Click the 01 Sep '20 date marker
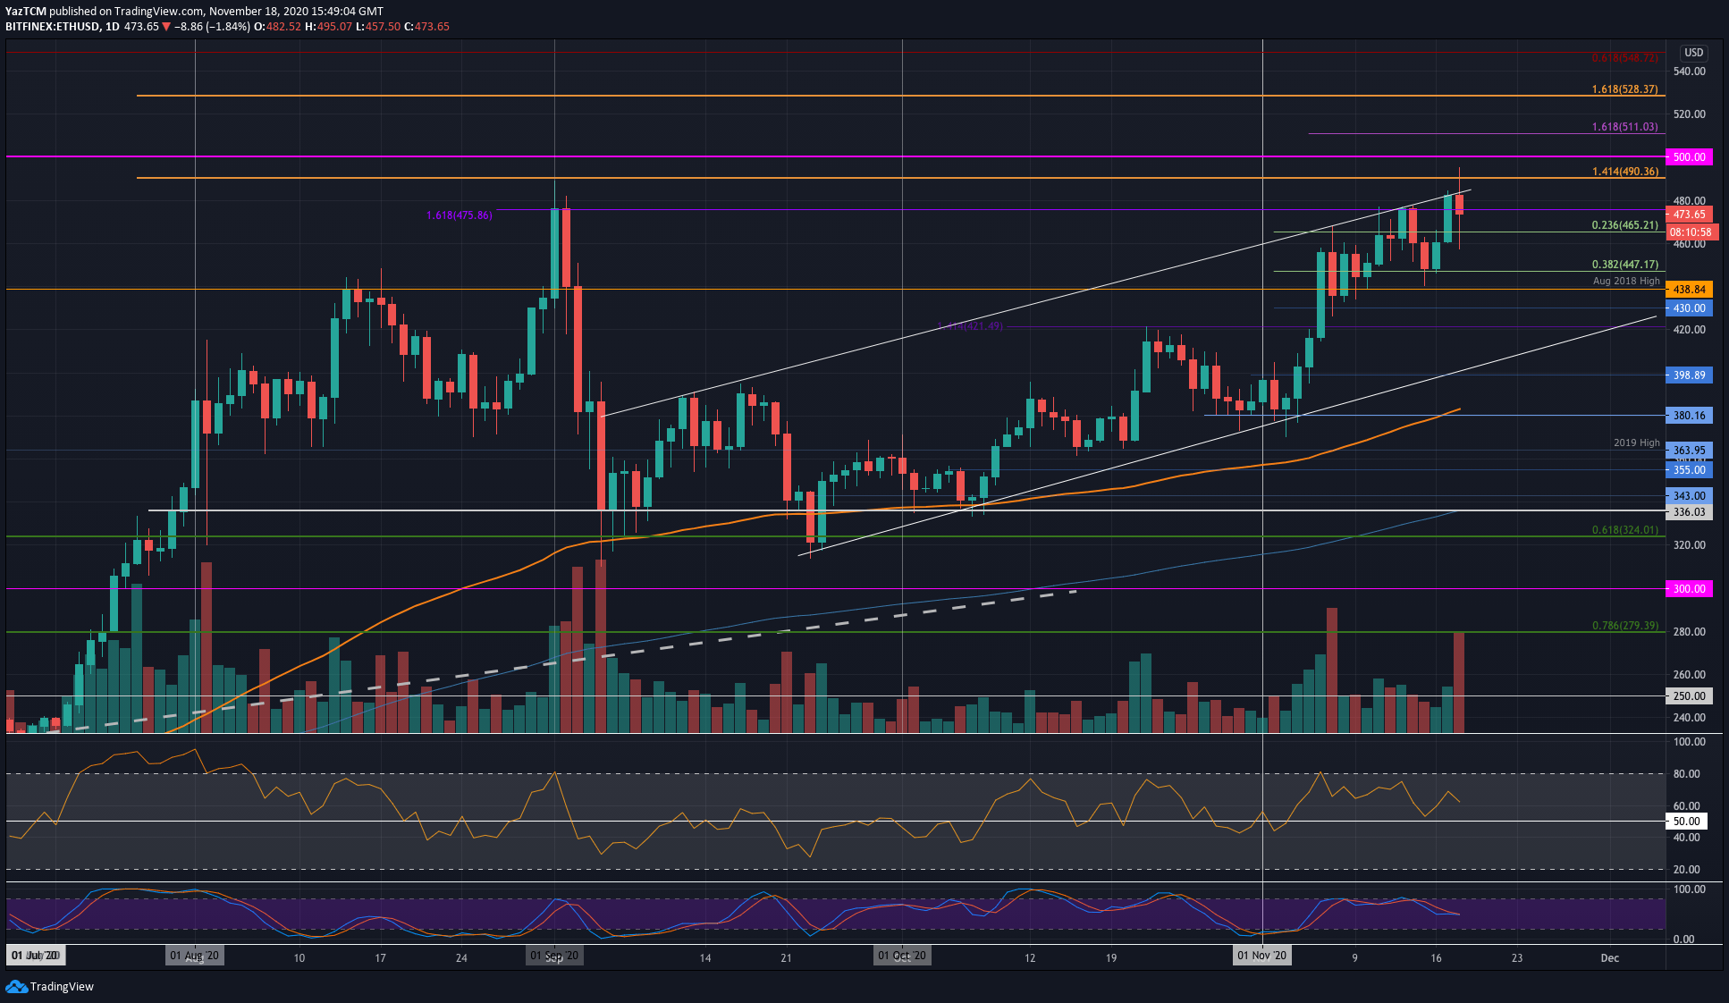Screen dimensions: 1729x1003 554,956
